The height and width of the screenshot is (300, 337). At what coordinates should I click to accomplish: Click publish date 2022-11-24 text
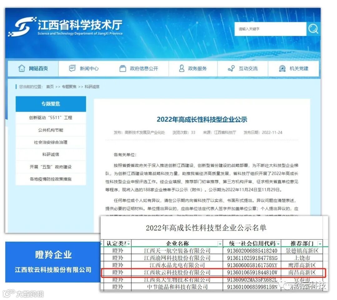pos(272,133)
